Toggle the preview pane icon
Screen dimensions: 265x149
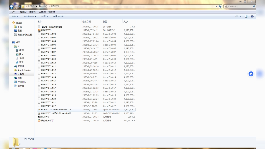(x=246, y=16)
